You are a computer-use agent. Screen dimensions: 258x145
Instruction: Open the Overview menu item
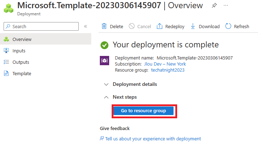(45, 39)
